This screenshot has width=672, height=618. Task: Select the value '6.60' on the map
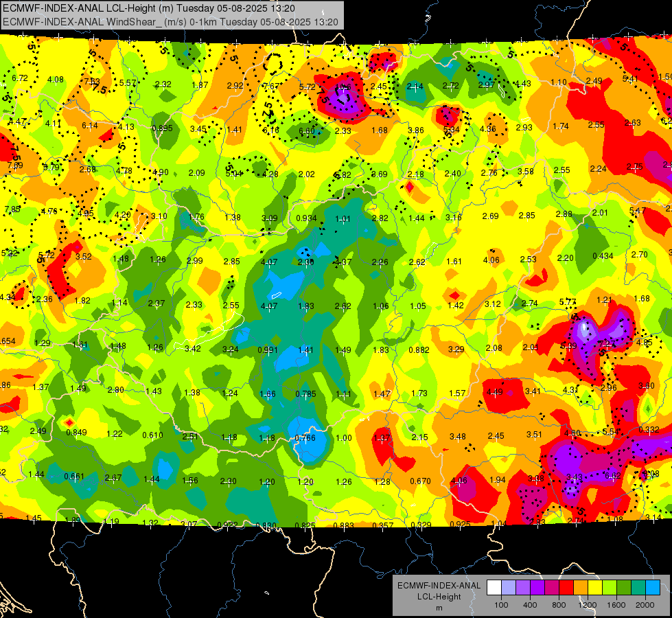point(307,130)
